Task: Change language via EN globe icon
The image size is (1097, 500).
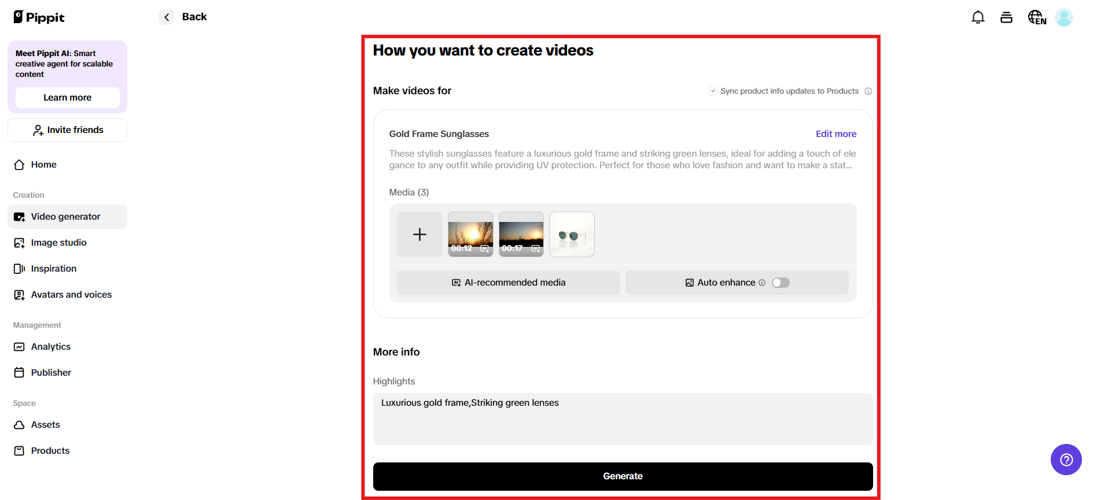Action: 1037,17
